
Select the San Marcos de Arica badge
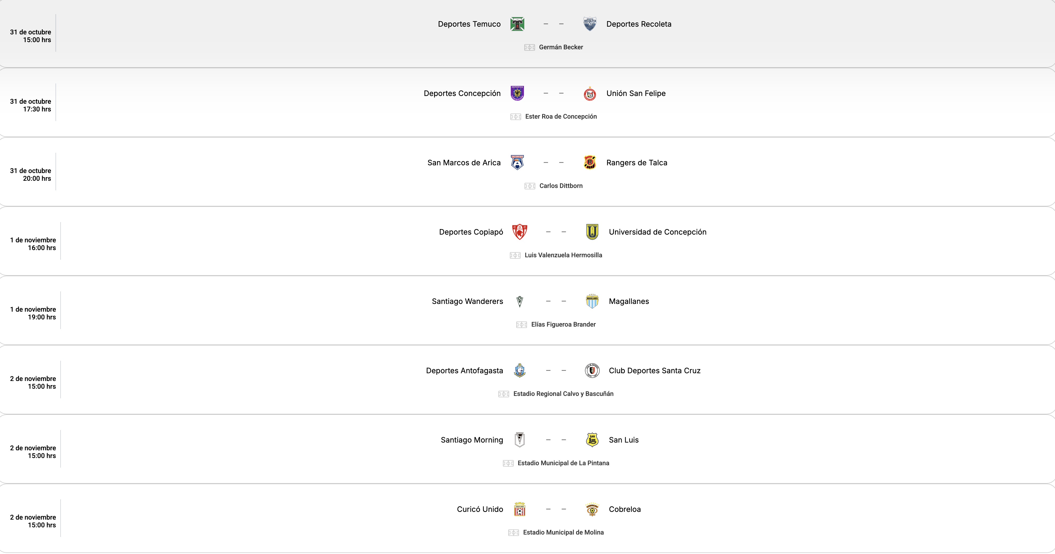tap(517, 162)
